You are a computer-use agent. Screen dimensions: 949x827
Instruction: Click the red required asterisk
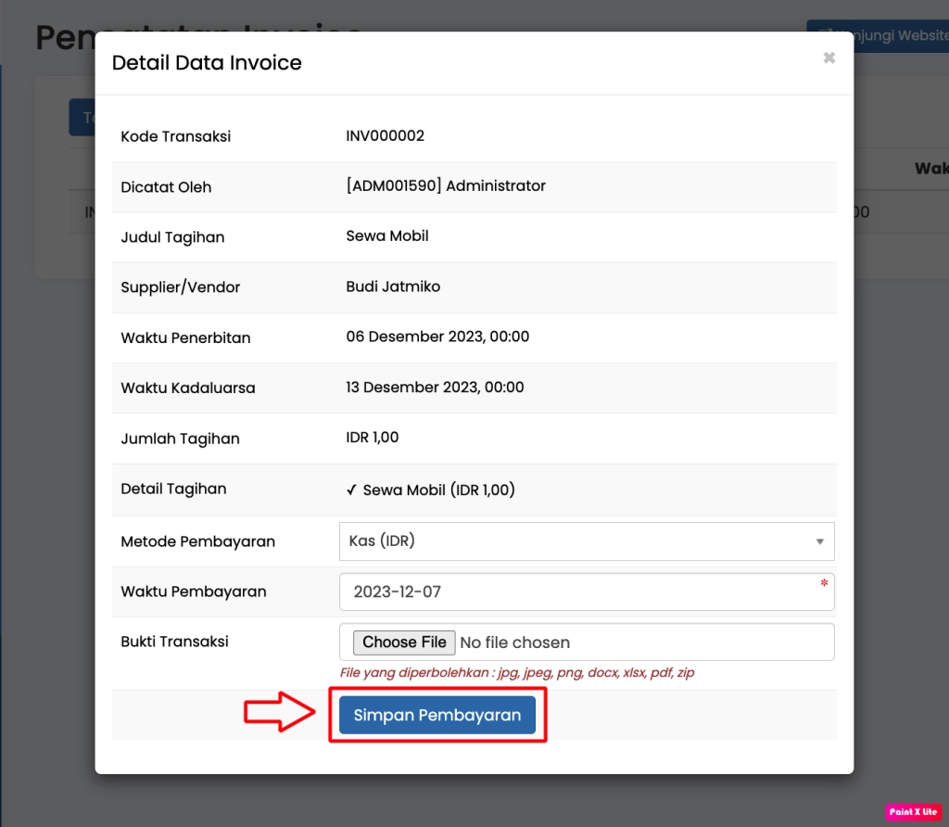(x=823, y=584)
